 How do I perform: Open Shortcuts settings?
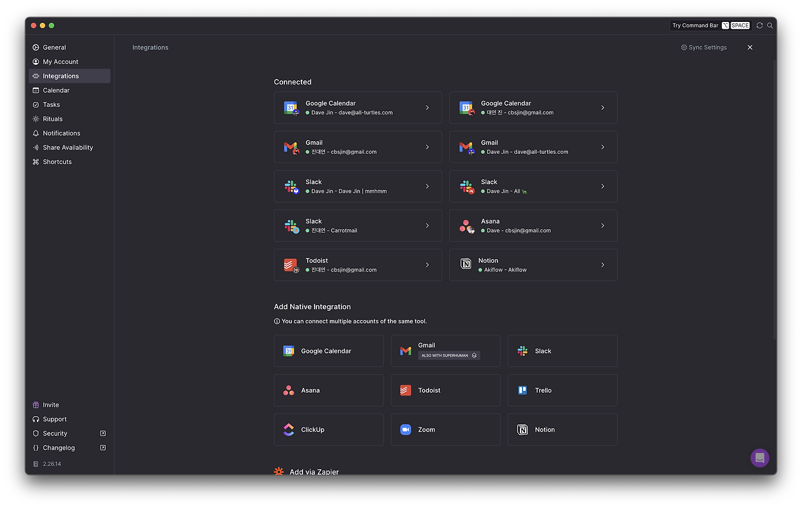click(70, 162)
